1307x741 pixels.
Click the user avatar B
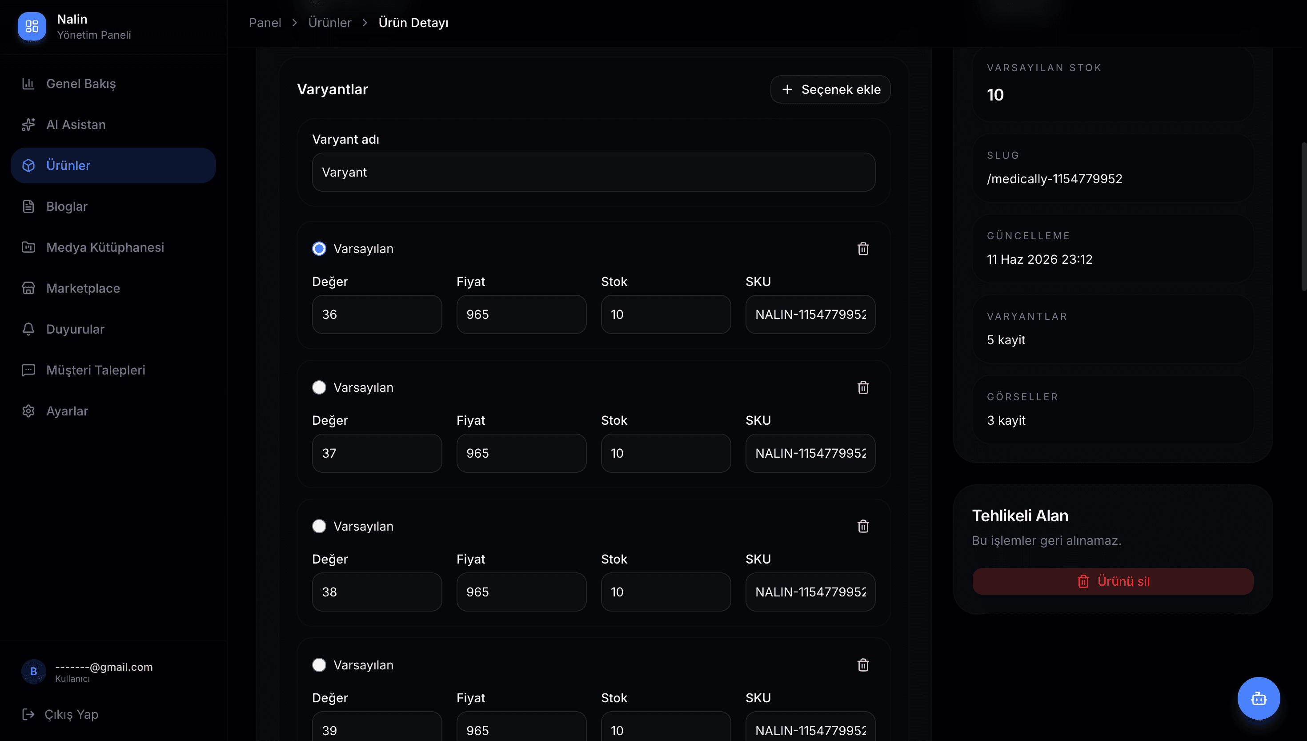coord(34,671)
